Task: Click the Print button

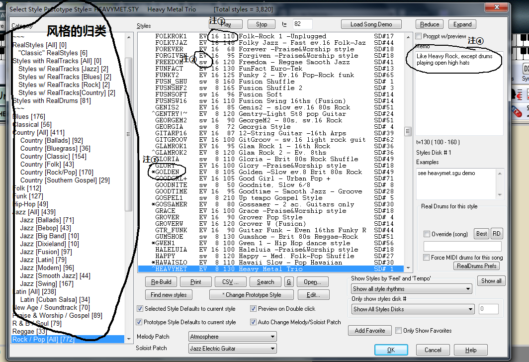Action: 196,282
